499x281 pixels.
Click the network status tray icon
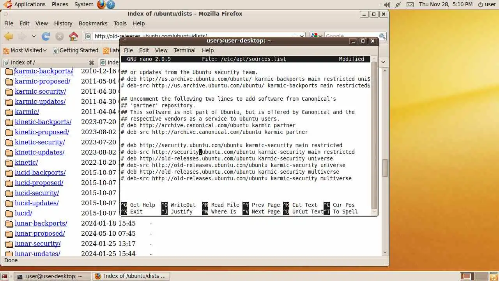pos(398,5)
